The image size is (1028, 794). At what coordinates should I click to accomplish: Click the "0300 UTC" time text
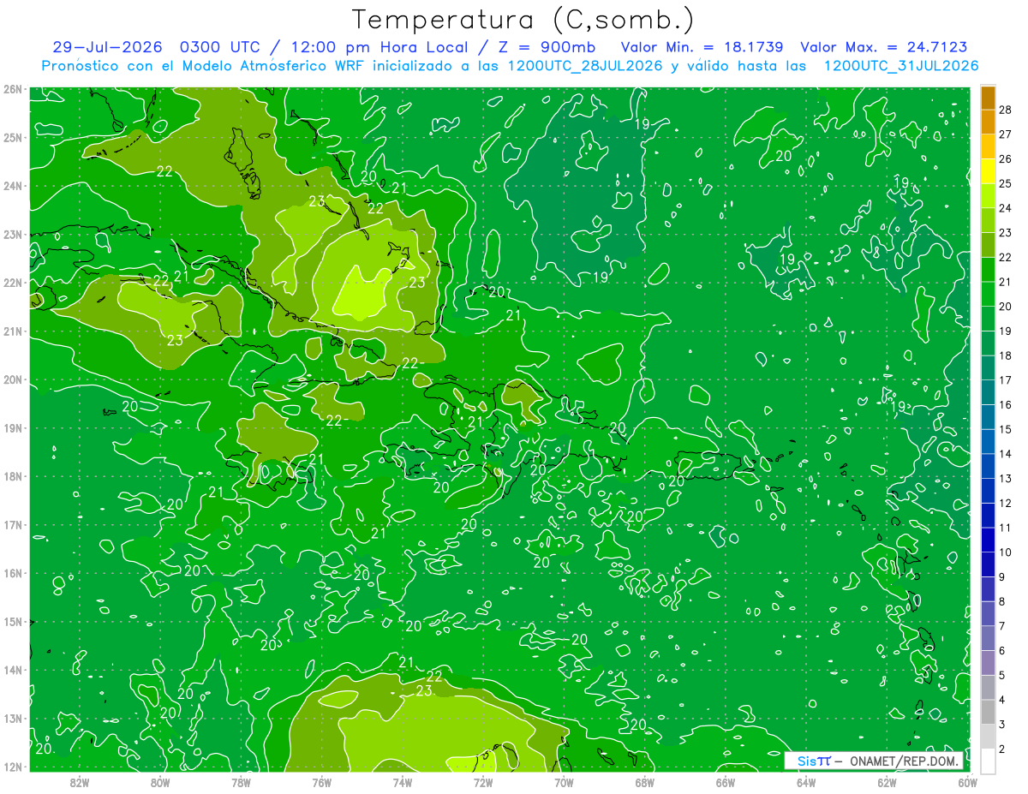tap(221, 47)
